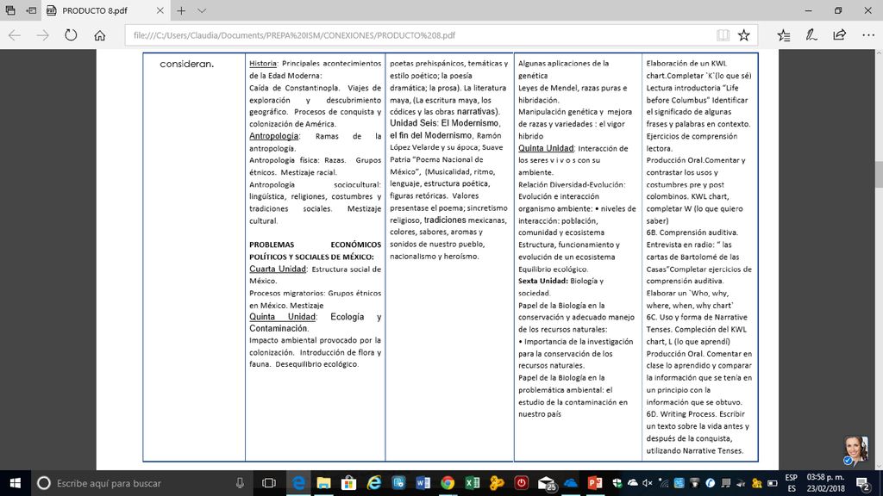Image resolution: width=883 pixels, height=496 pixels.
Task: Click the scrollbar down arrow
Action: 879,466
